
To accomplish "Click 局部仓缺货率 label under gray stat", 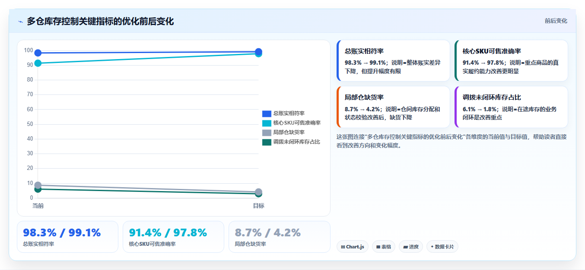I will (250, 244).
